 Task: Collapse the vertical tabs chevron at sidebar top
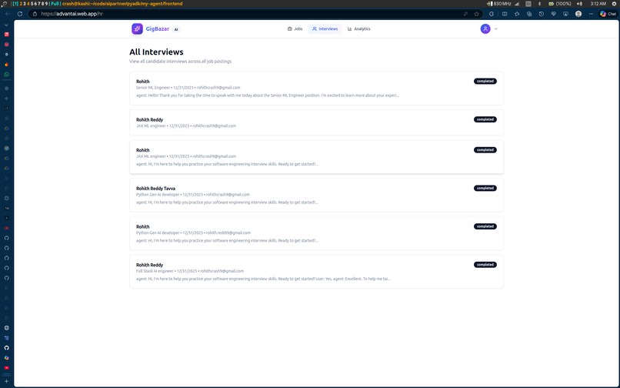6,25
